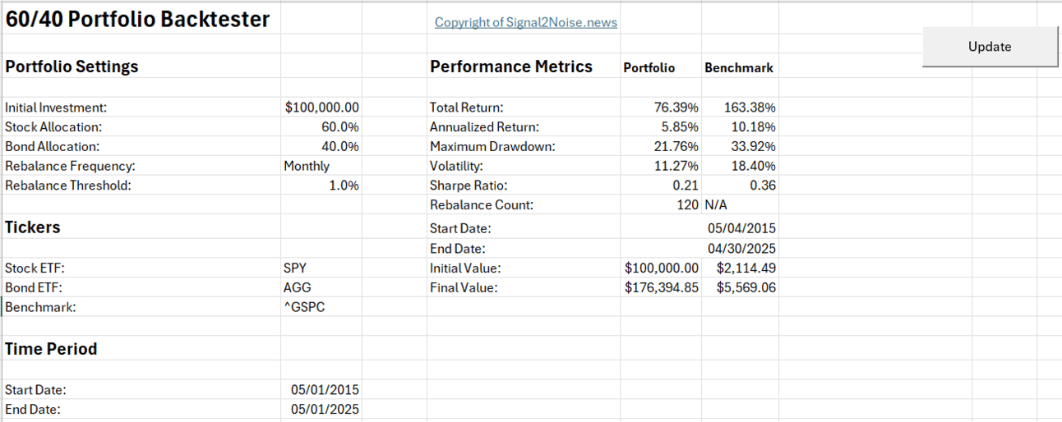Select the Time Period Start Date 05/01/2015 cell

(x=321, y=390)
